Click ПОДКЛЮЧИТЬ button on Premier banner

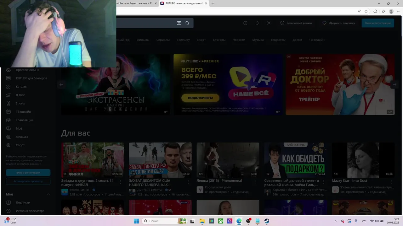pyautogui.click(x=200, y=98)
